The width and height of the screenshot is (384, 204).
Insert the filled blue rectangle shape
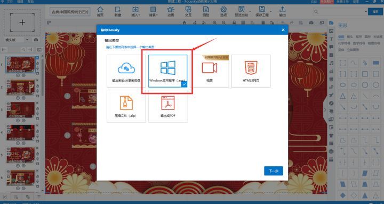pyautogui.click(x=375, y=63)
